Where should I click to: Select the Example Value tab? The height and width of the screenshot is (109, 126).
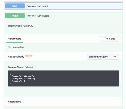click(x=15, y=67)
